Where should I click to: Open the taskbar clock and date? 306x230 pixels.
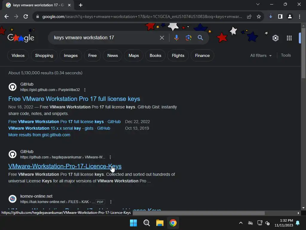tap(284, 223)
